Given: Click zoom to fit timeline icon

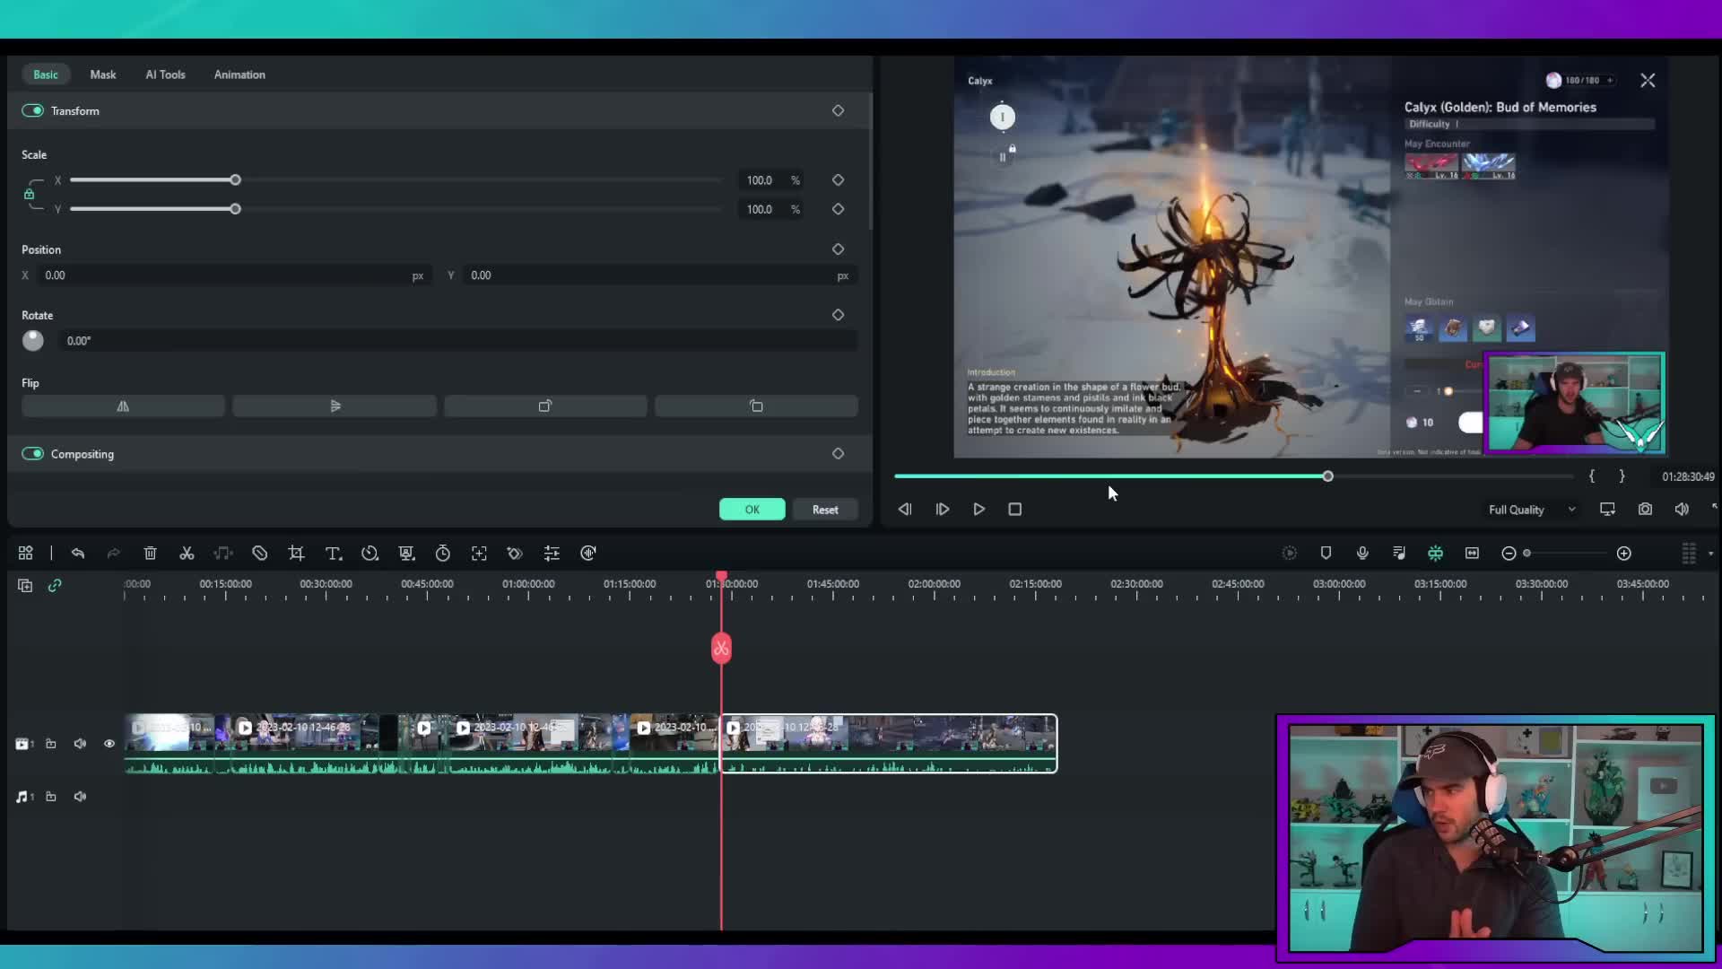Looking at the screenshot, I should [x=1472, y=554].
